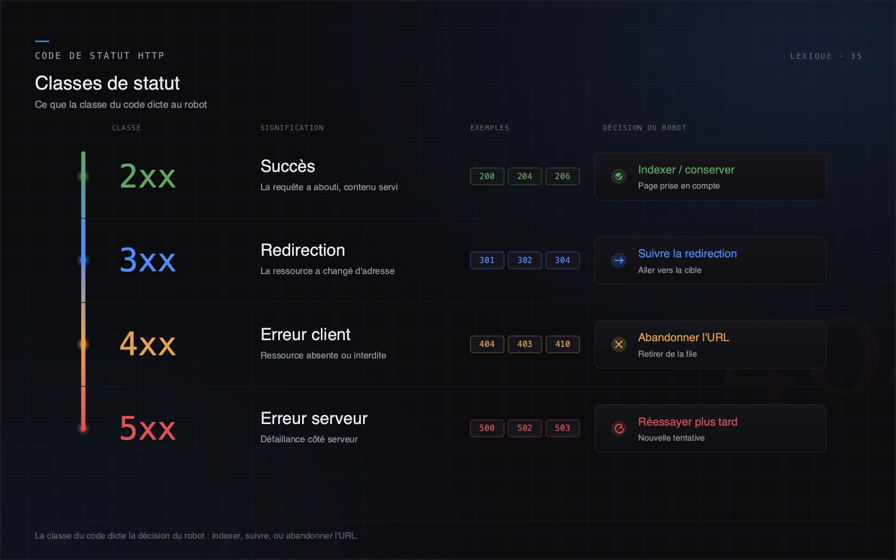Image resolution: width=896 pixels, height=560 pixels.
Task: Click the 'Retirer de la file' subtitle
Action: tap(667, 354)
